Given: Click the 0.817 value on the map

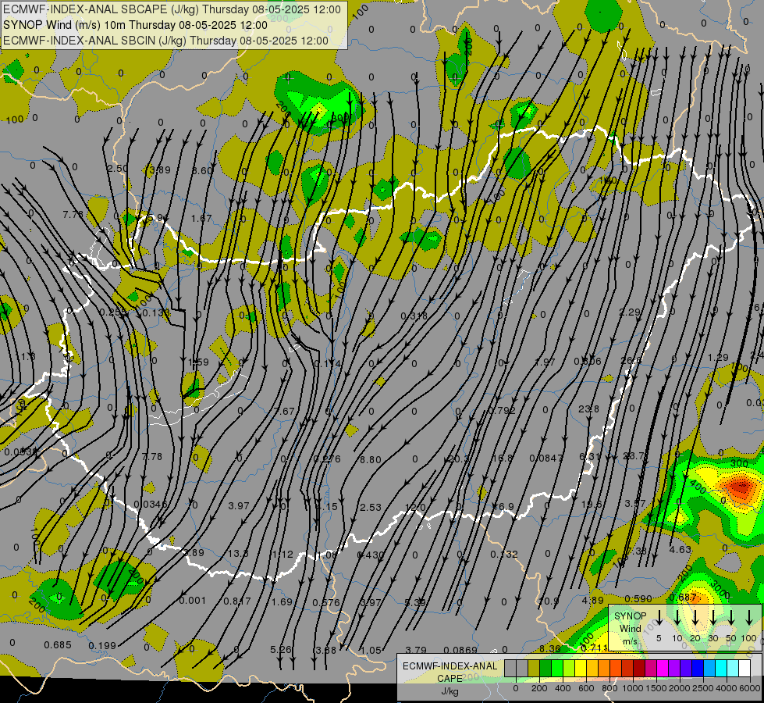Looking at the screenshot, I should pos(237,601).
